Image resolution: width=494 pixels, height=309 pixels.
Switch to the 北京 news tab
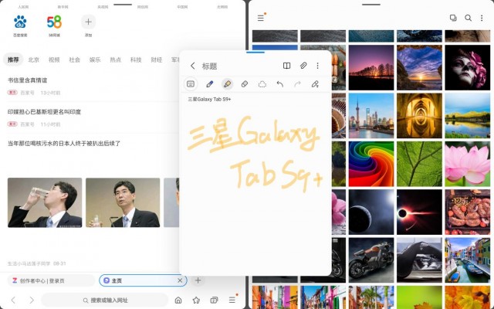click(x=33, y=59)
